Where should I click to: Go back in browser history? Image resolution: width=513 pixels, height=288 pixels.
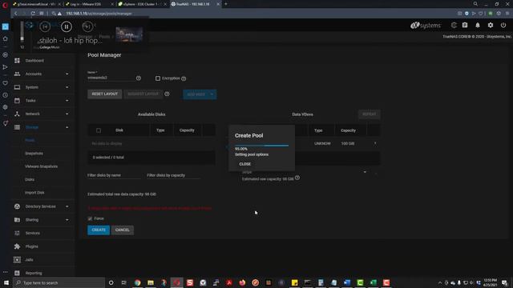tap(16, 14)
